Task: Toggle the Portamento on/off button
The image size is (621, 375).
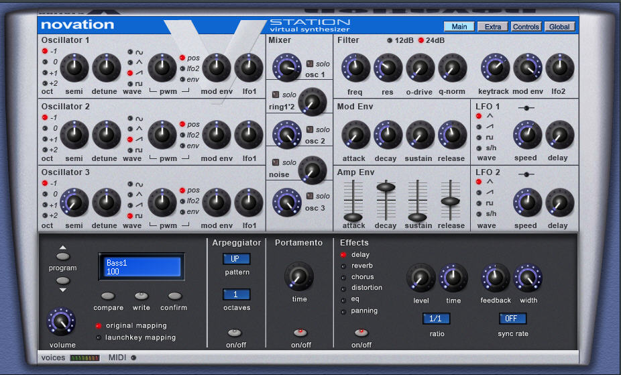Action: 300,332
